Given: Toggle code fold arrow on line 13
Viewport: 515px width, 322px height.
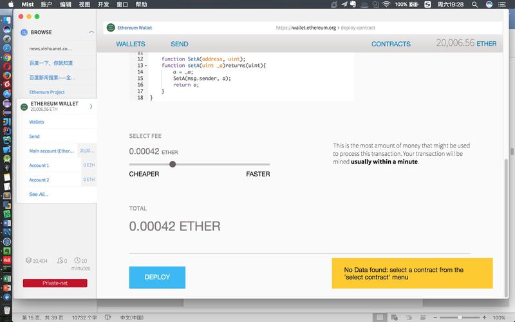Looking at the screenshot, I should [146, 66].
